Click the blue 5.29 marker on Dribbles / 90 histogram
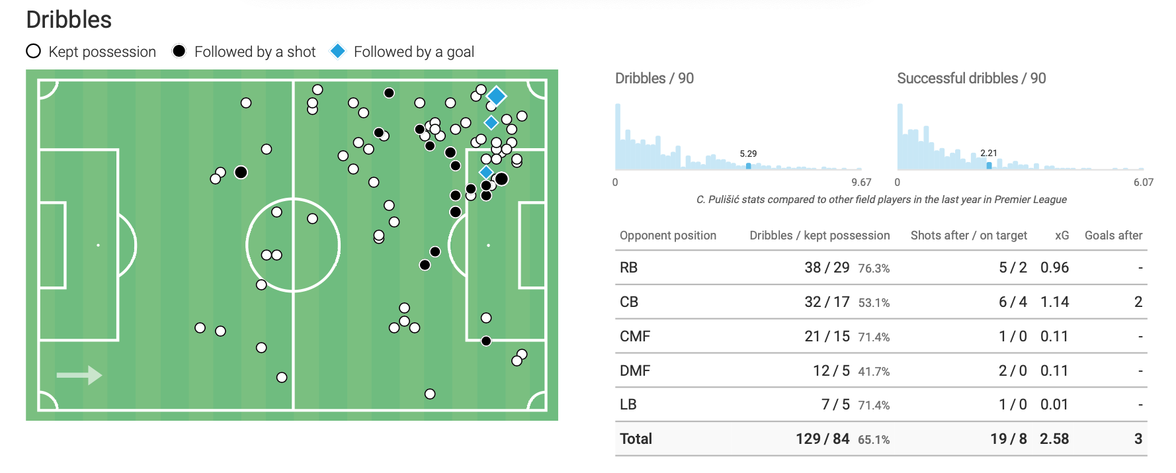The image size is (1176, 473). click(748, 166)
